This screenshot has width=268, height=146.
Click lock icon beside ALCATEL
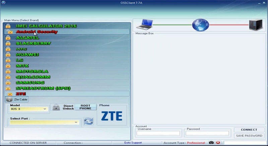point(8,38)
